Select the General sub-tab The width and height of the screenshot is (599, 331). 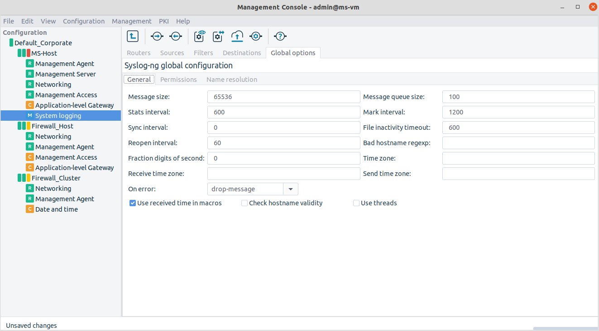click(x=139, y=79)
